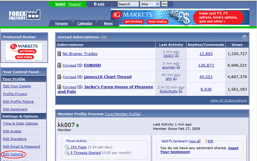Open the News tab
This screenshot has height=161, width=257.
[x=108, y=23]
